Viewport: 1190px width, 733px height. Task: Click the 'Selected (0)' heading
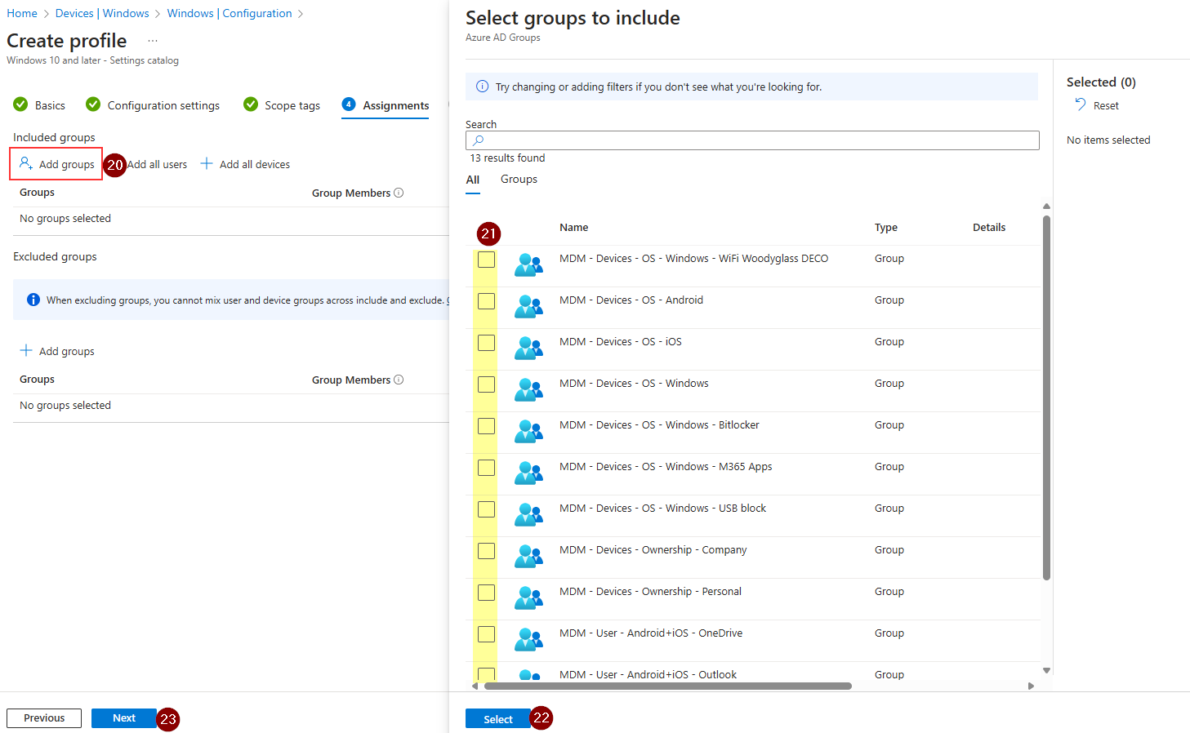coord(1101,82)
